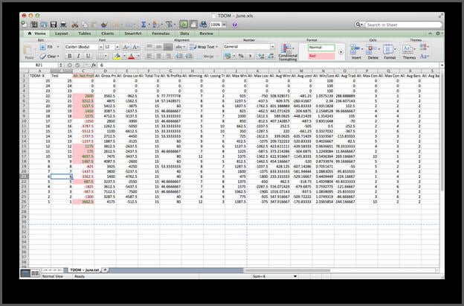Image resolution: width=464 pixels, height=306 pixels.
Task: Open the zoom level 100% dropdown
Action: [x=224, y=25]
